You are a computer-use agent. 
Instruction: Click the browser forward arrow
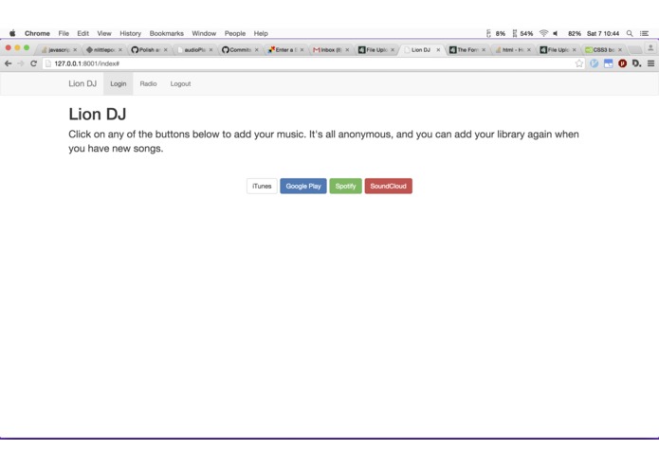21,63
